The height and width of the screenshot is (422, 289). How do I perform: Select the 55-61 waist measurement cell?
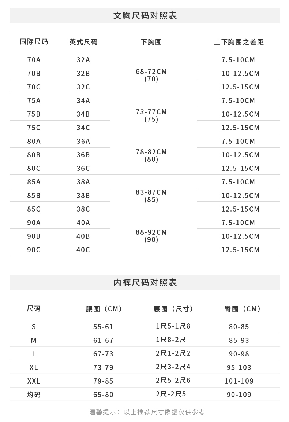[x=104, y=327]
